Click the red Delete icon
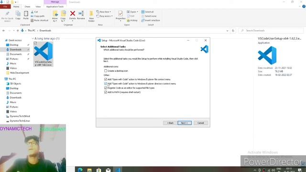This screenshot has height=172, width=306. click(x=73, y=13)
